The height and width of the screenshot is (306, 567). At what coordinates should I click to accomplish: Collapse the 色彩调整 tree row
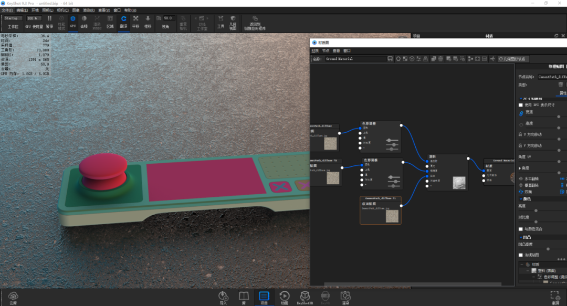pyautogui.click(x=533, y=277)
